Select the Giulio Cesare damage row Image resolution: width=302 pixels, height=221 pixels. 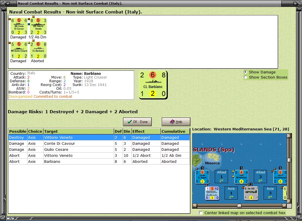tap(99, 149)
